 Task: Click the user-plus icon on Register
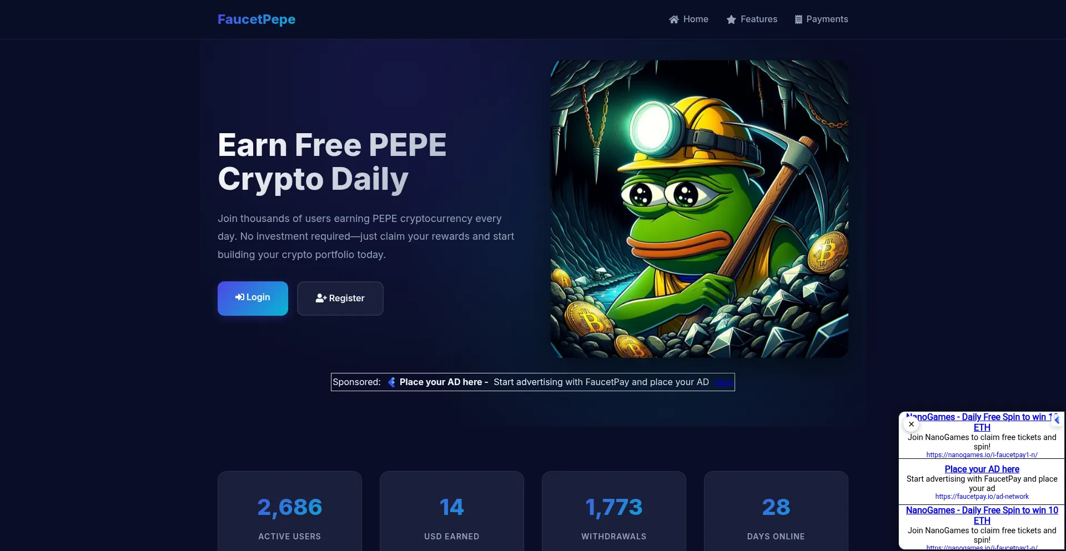321,298
